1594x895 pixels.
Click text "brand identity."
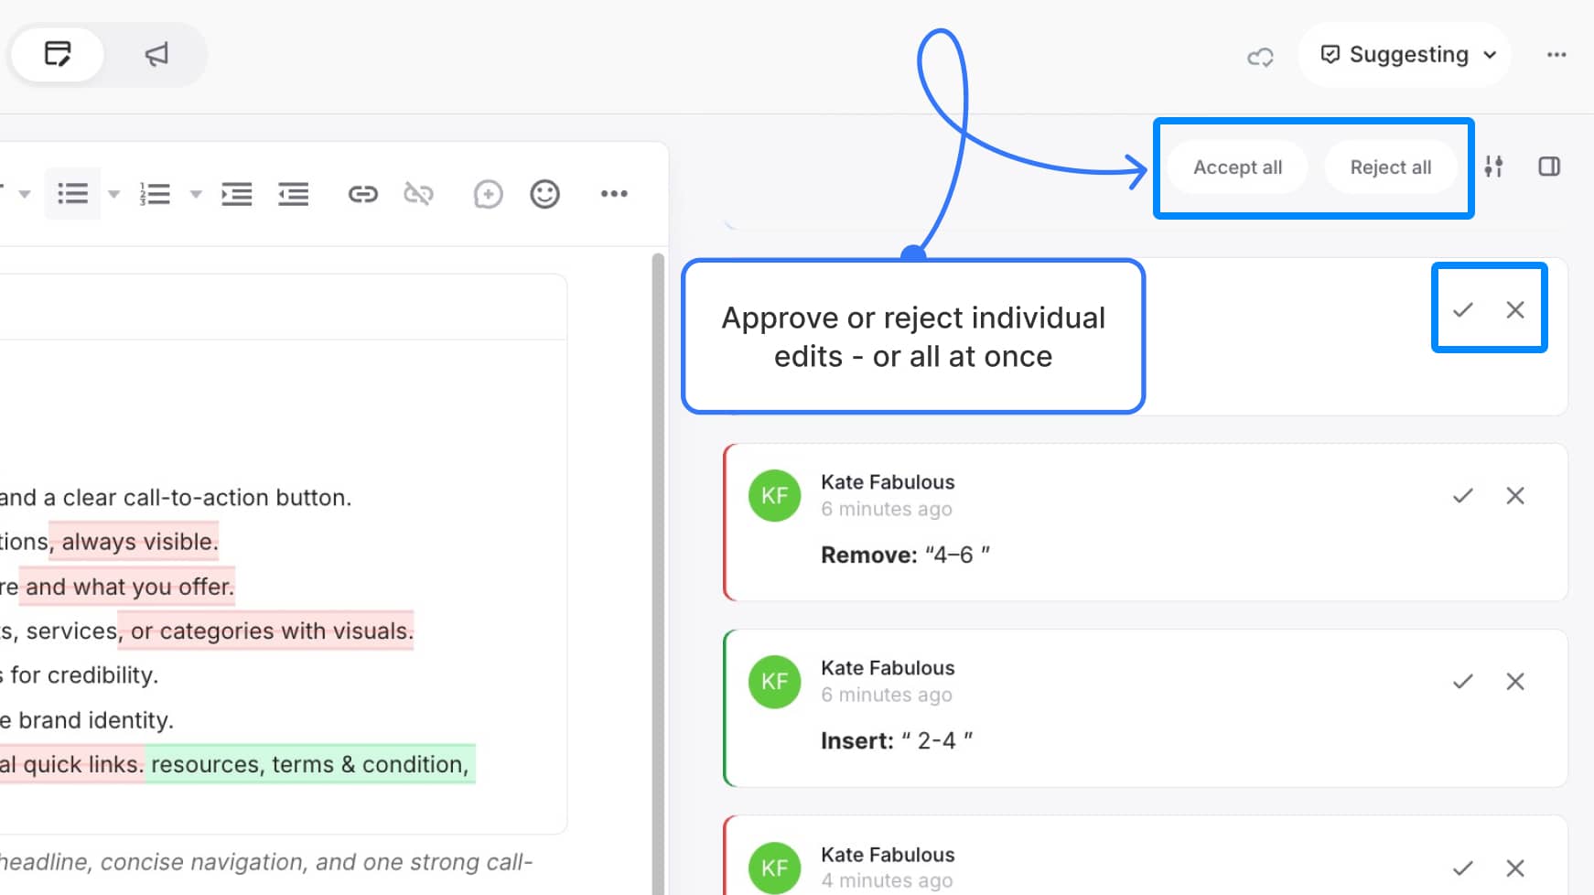tap(96, 720)
